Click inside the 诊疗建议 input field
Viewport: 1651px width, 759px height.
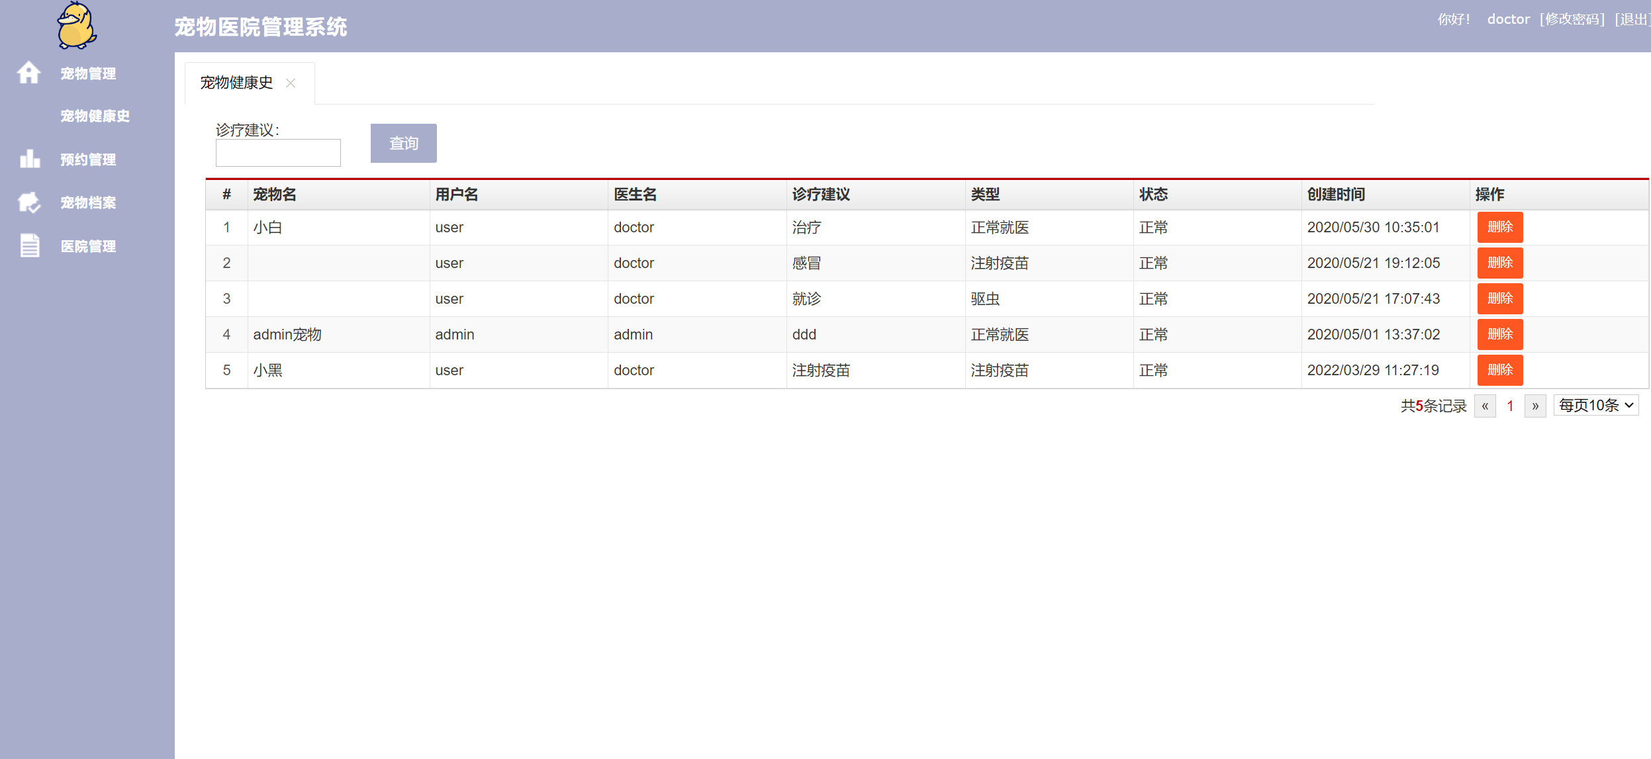coord(277,152)
